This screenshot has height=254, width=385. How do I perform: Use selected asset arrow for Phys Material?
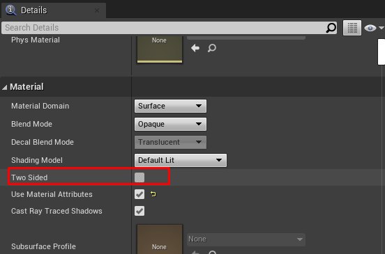coord(195,48)
